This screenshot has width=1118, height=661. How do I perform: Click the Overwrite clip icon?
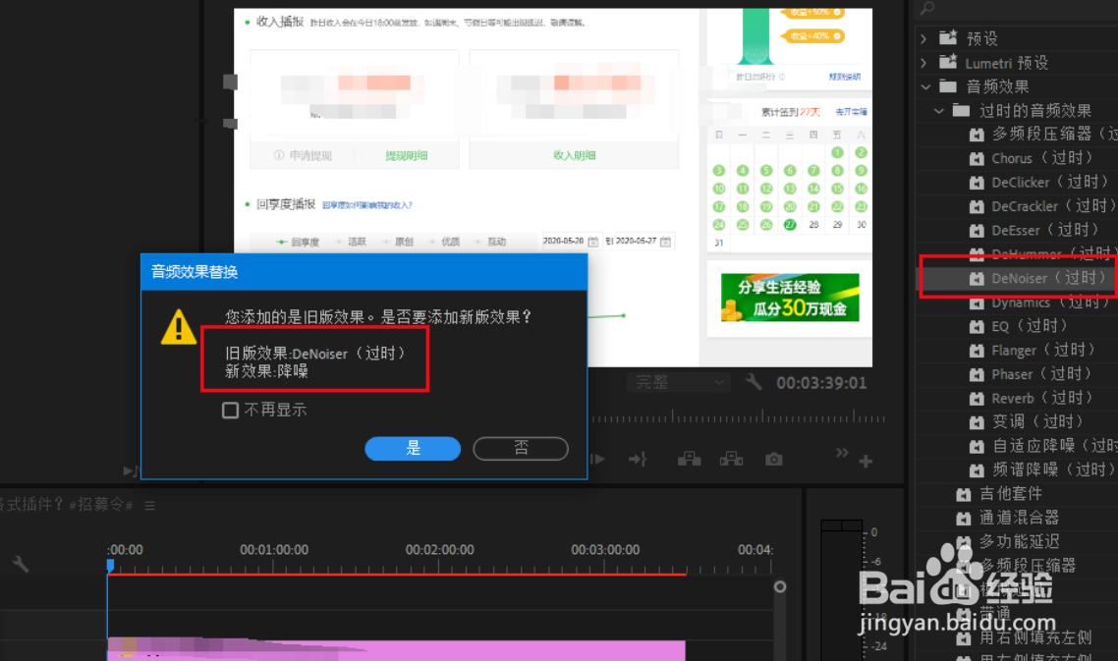733,459
